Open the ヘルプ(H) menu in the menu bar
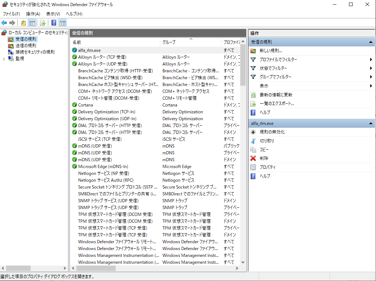The width and height of the screenshot is (376, 281). (x=74, y=14)
